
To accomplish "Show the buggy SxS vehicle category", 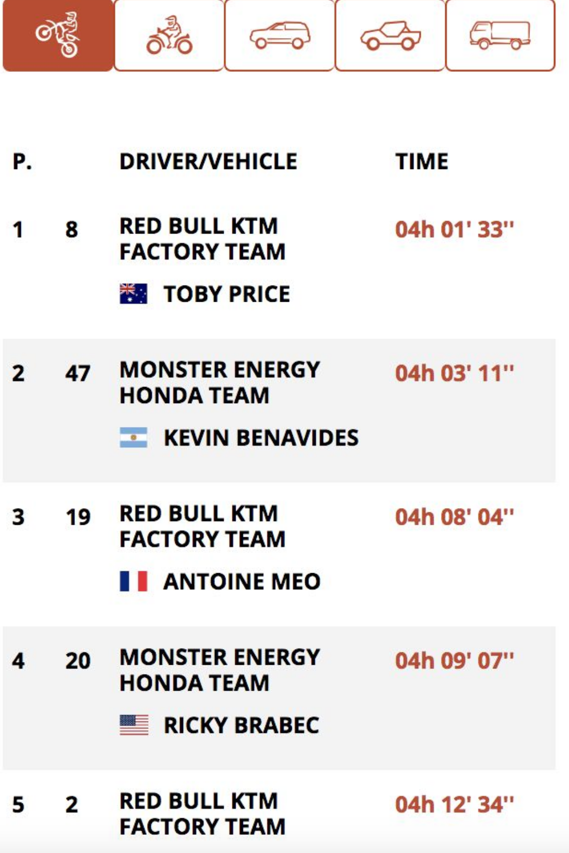I will (391, 35).
